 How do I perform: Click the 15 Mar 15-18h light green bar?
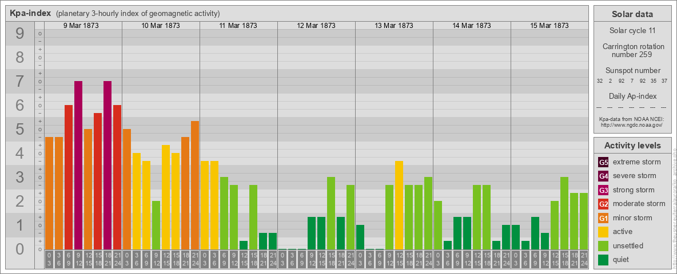point(564,213)
